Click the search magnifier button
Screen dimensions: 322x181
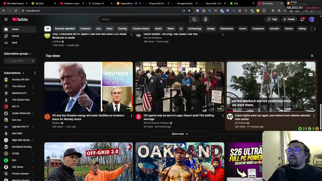click(194, 19)
